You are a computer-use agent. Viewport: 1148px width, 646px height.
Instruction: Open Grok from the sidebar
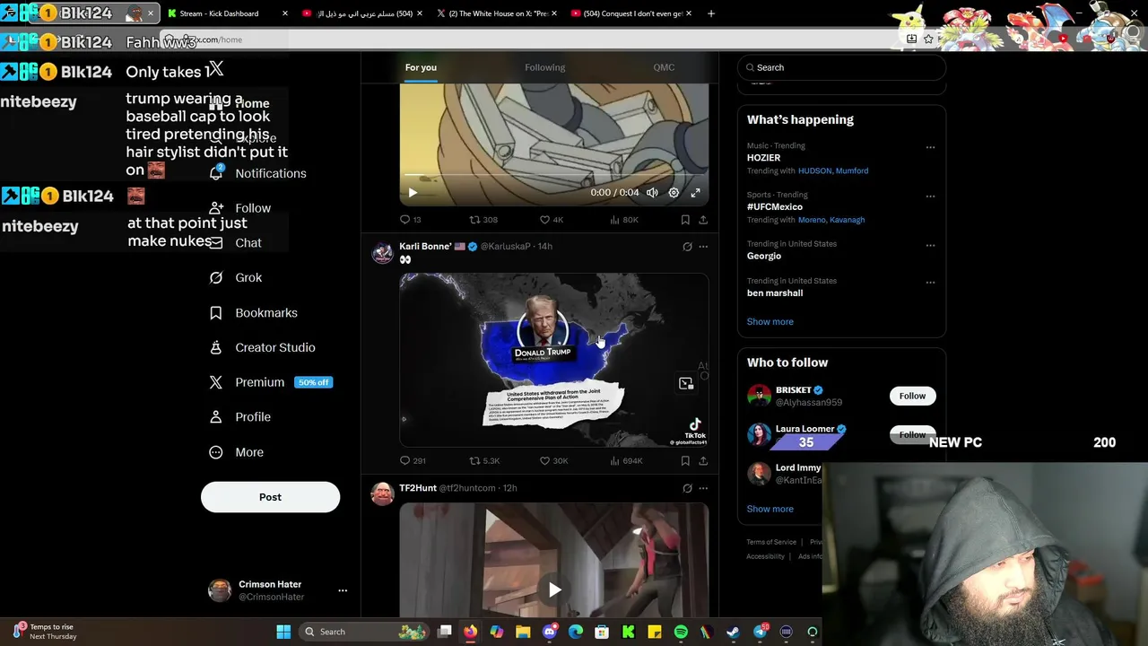coord(235,278)
